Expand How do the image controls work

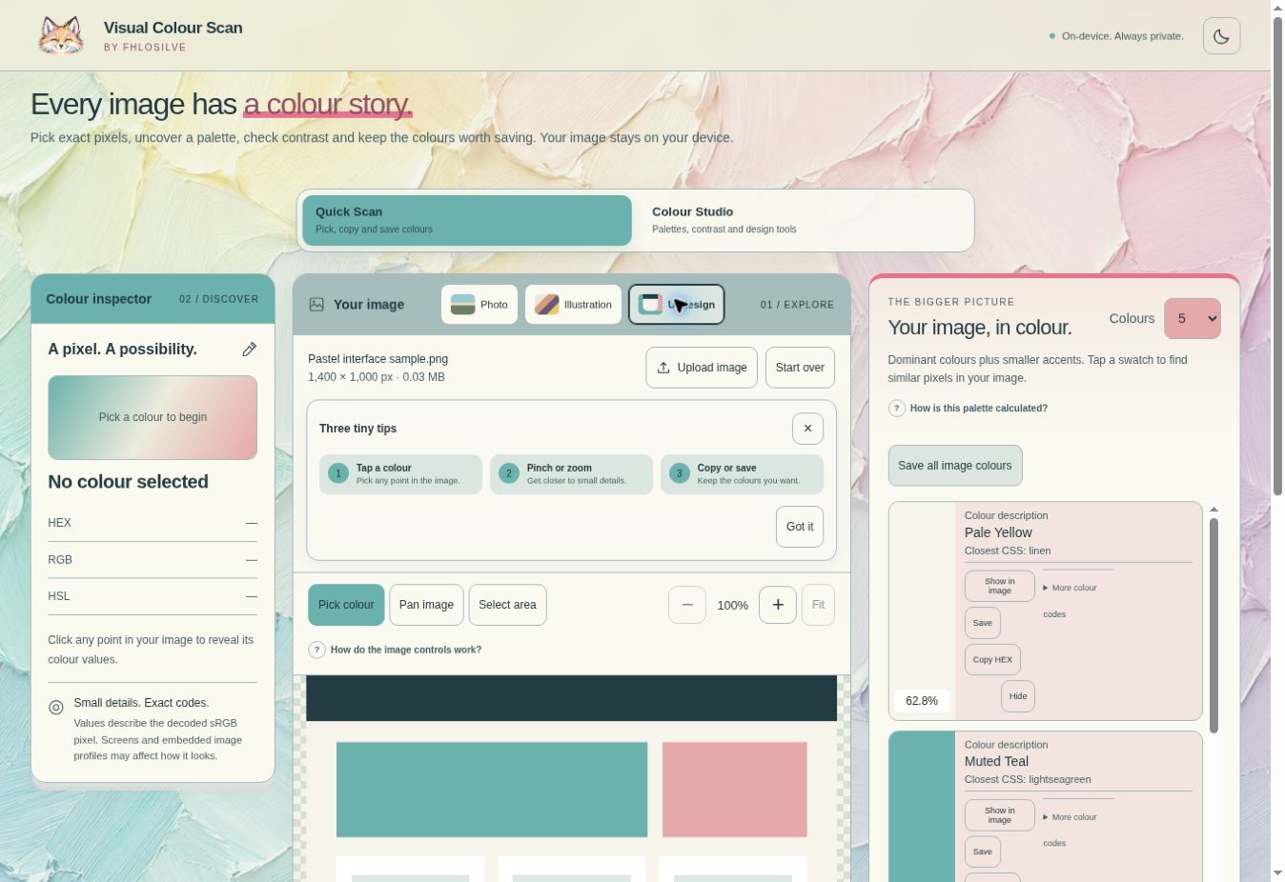tap(396, 650)
